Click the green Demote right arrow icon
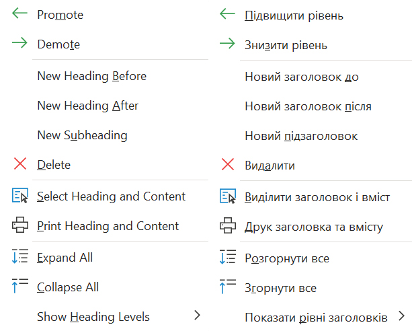This screenshot has width=412, height=331. click(20, 44)
